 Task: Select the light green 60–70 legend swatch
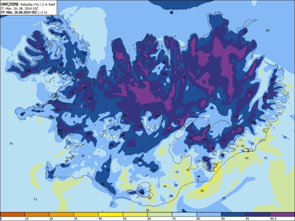[160, 215]
